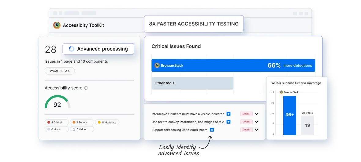Click the blue 36+ bar in coverage chart
Screen dimensions: 361x162
tap(290, 116)
